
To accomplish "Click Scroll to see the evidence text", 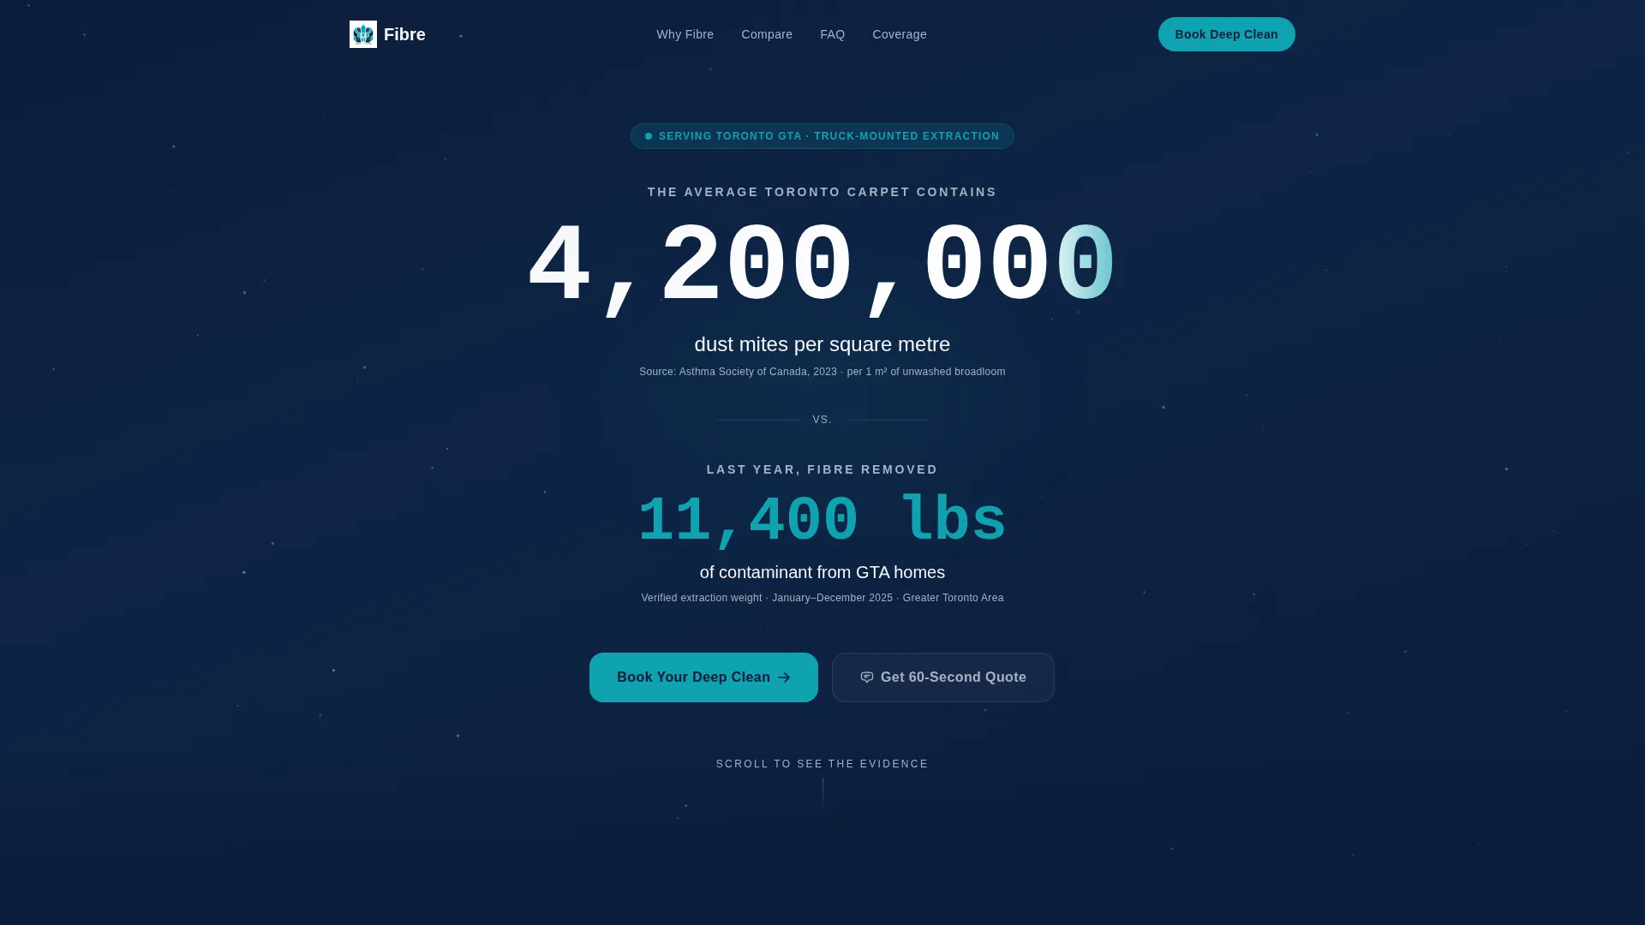I will 822,764.
